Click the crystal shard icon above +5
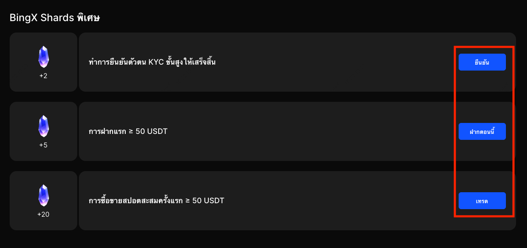Screen dimensions: 527x248 click(43, 126)
